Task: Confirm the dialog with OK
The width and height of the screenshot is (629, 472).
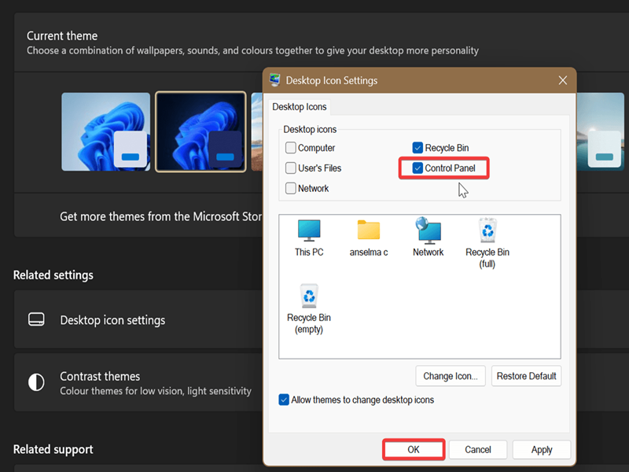Action: click(414, 449)
